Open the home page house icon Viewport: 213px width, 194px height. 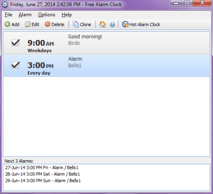(103, 24)
